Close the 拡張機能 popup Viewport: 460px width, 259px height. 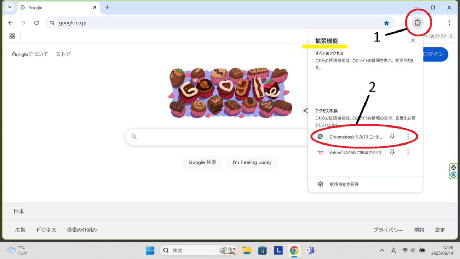(413, 40)
